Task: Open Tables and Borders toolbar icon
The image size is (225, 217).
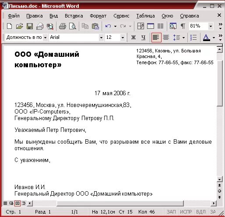Action: (141, 26)
